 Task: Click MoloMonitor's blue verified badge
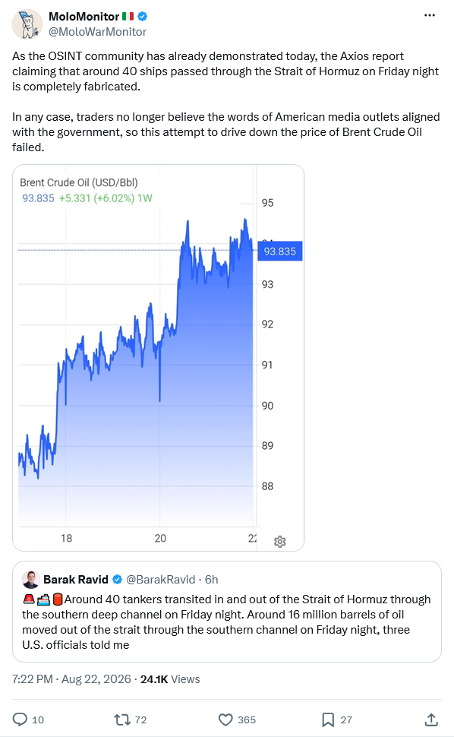[x=143, y=17]
